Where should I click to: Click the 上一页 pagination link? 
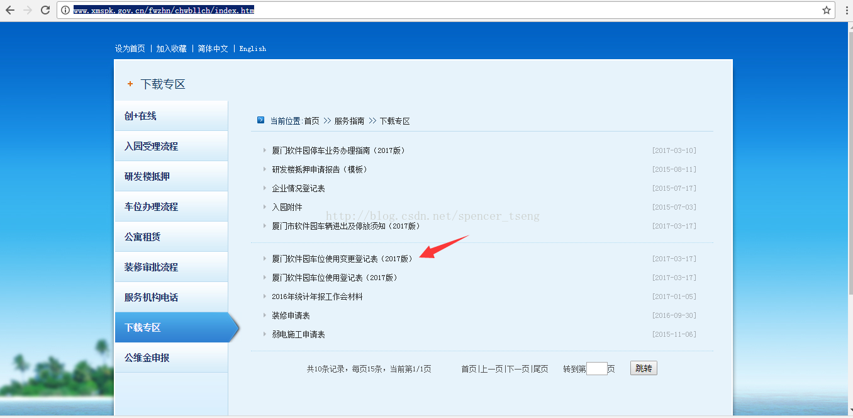coord(491,369)
